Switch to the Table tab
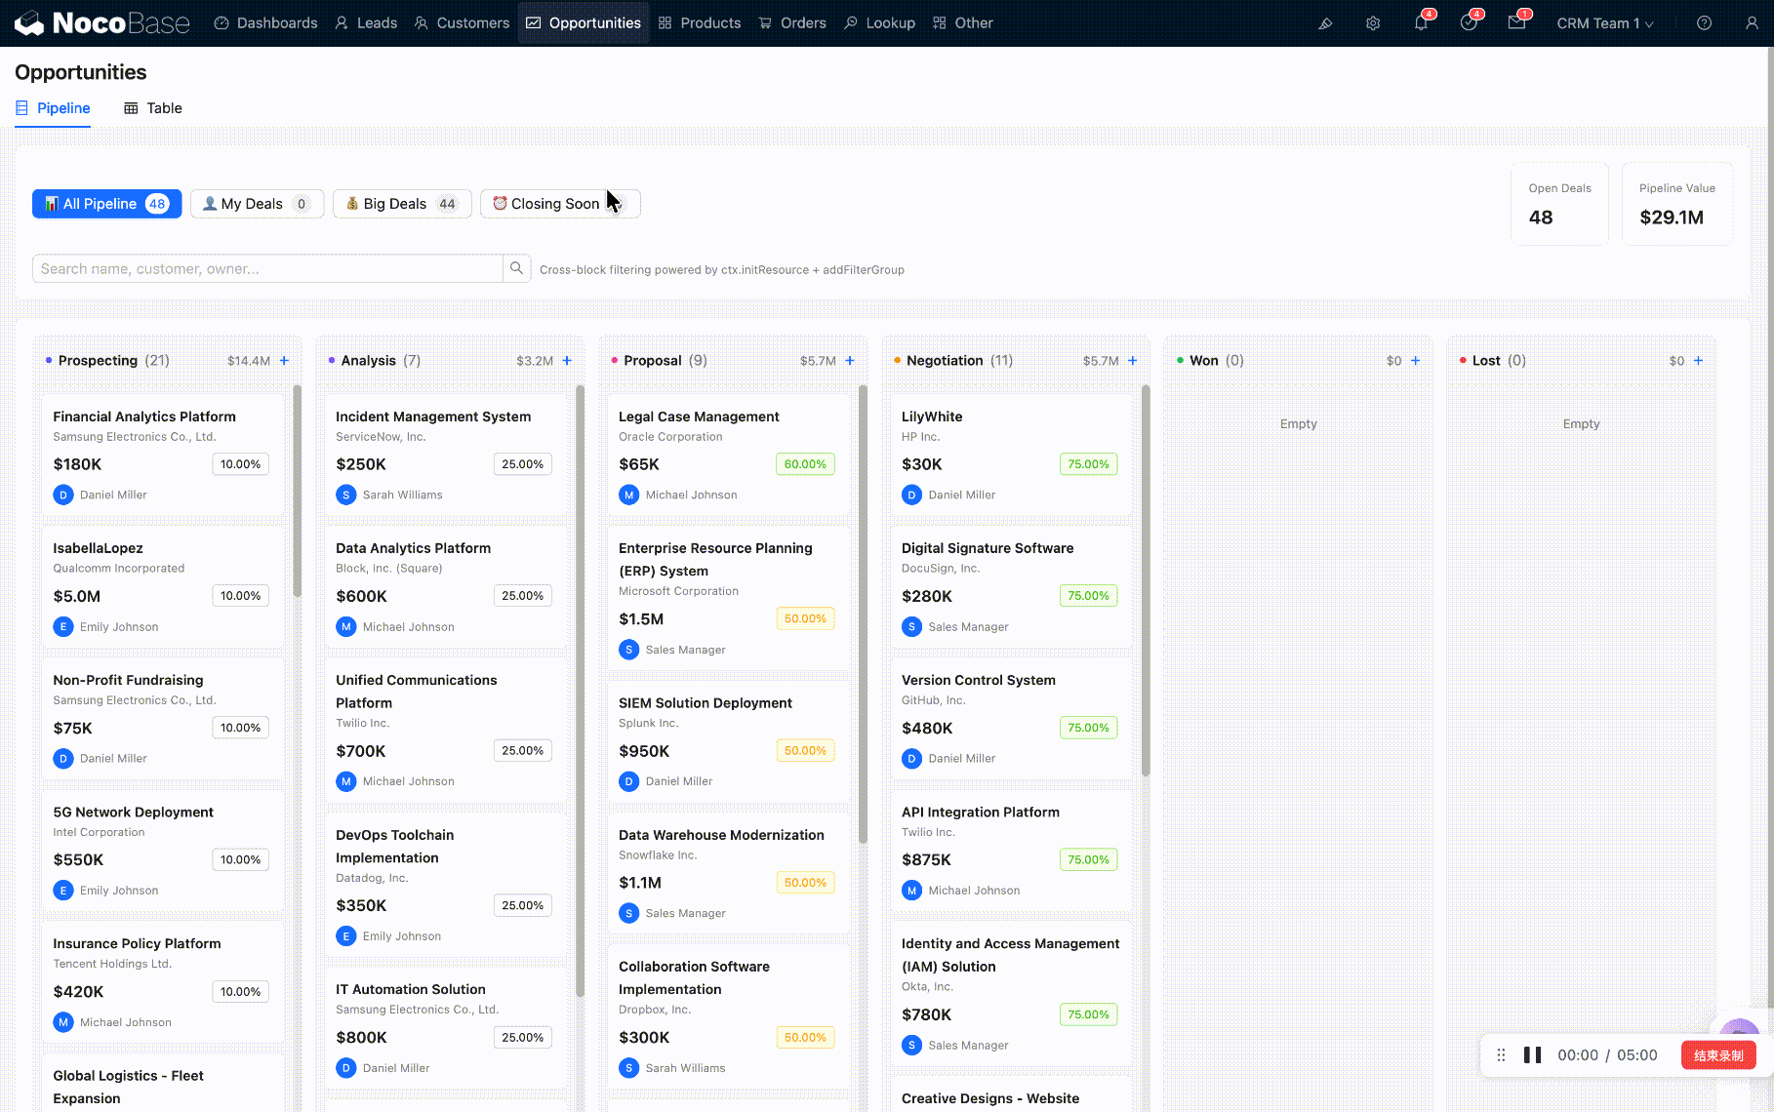 pos(153,108)
